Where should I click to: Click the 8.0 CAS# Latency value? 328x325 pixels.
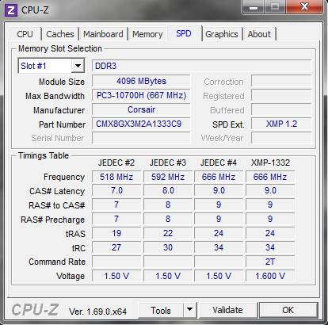coord(168,191)
